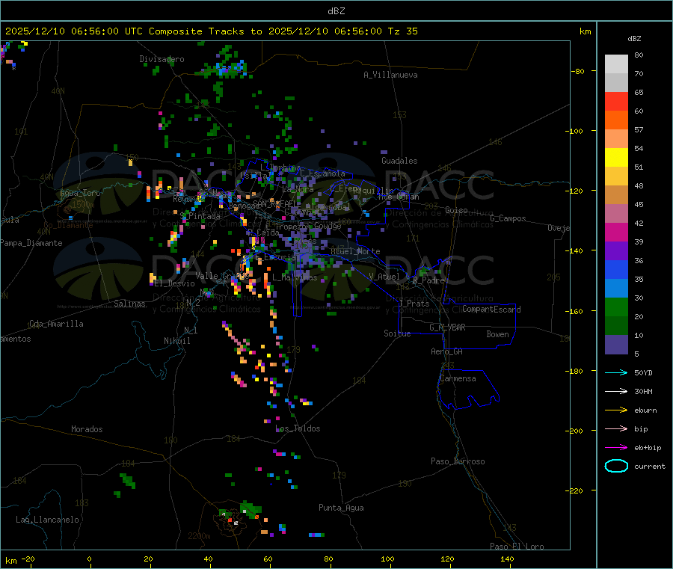Click the 'current' legend label

click(x=650, y=466)
